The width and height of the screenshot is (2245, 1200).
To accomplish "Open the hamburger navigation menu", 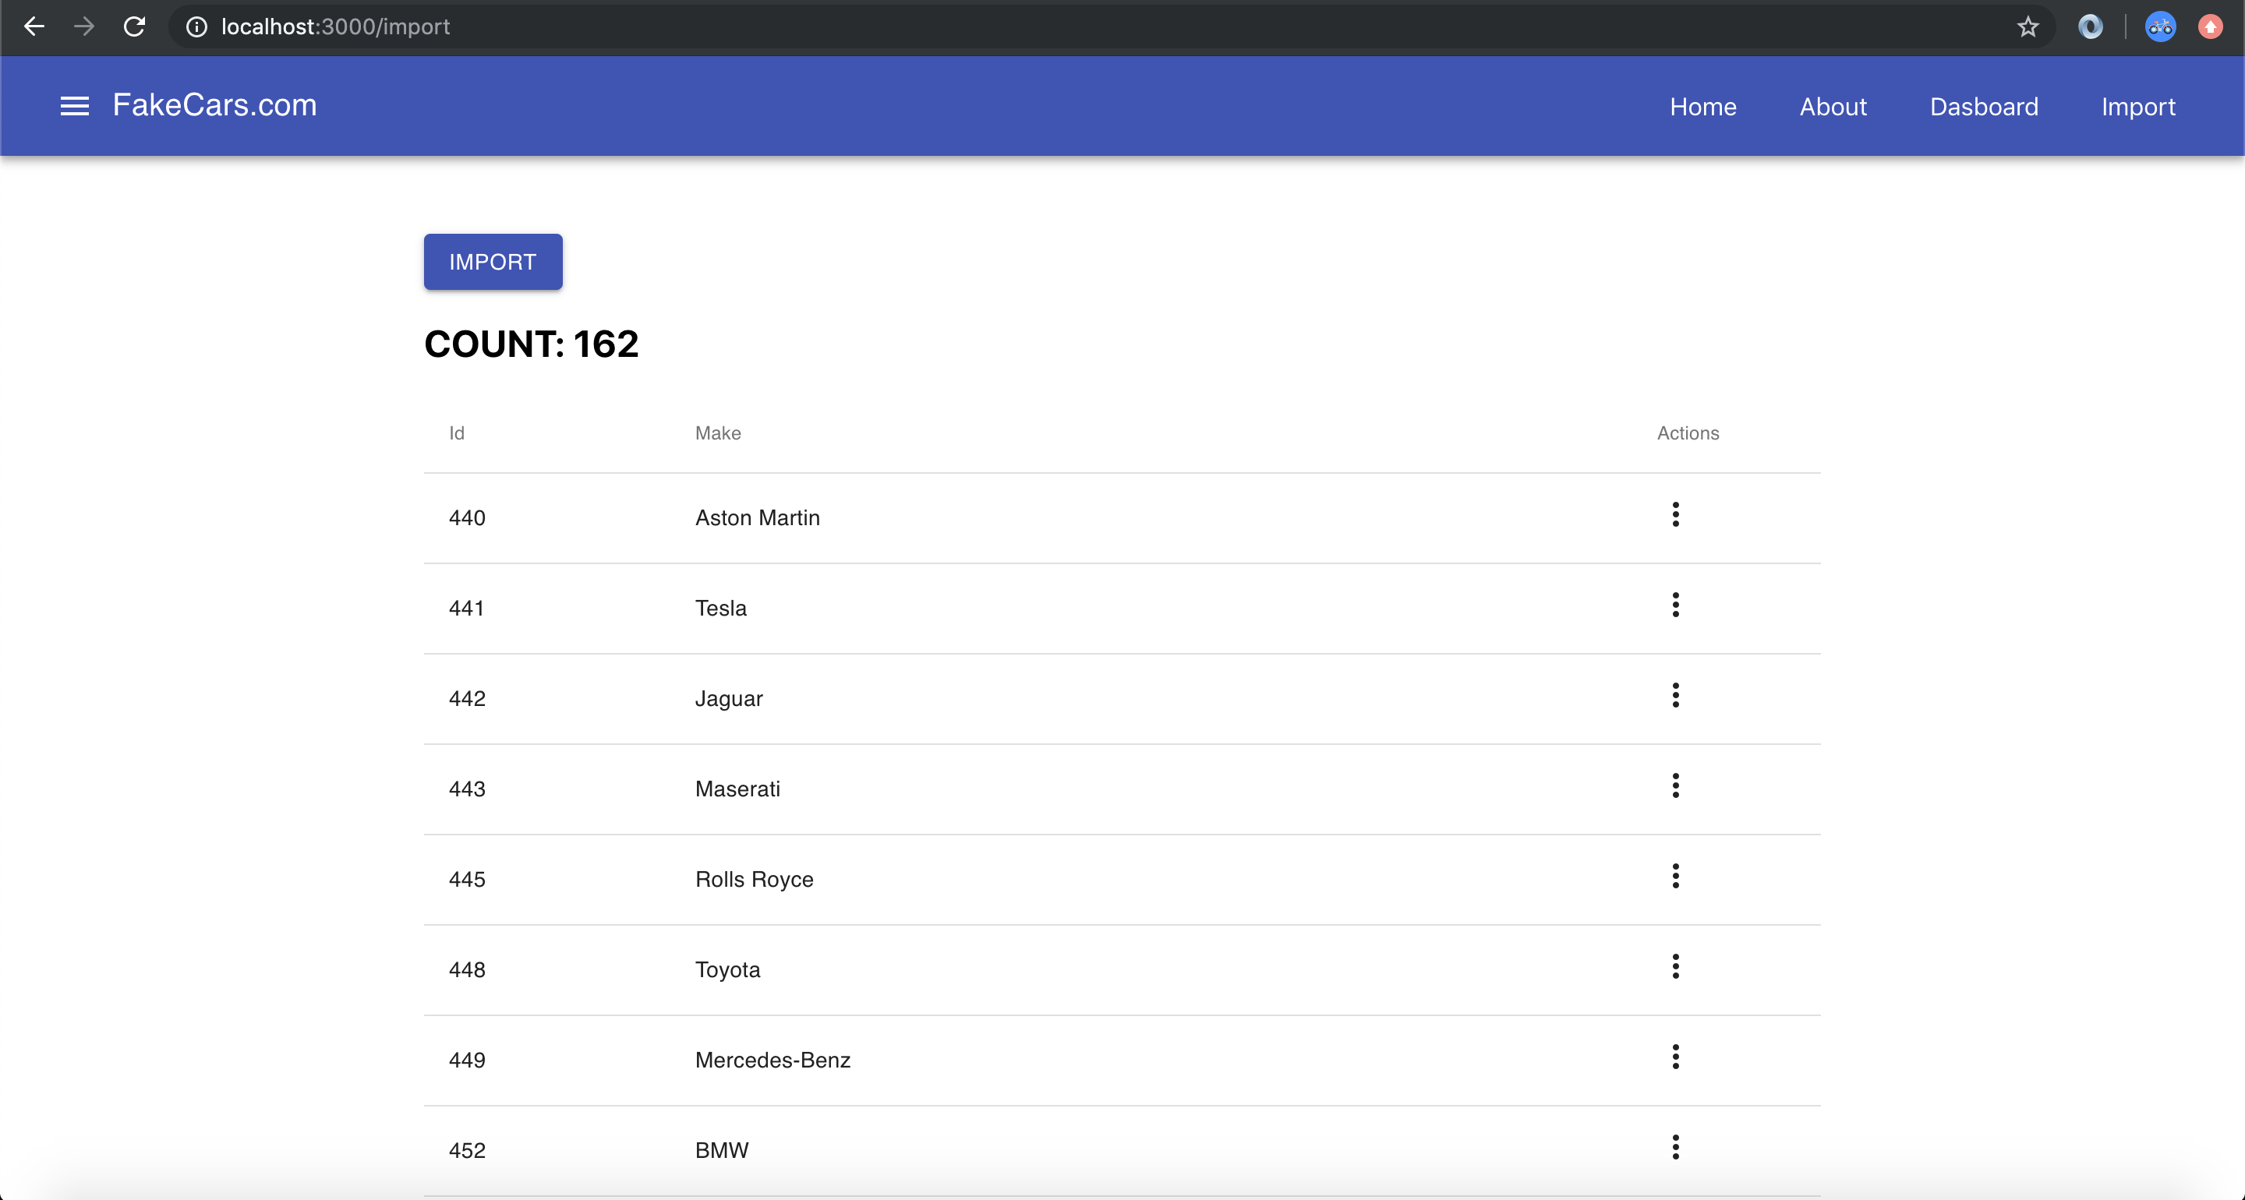I will tap(74, 106).
